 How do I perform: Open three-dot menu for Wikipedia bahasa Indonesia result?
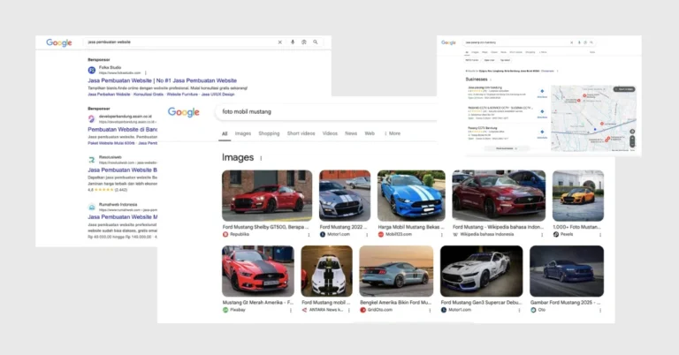pos(542,235)
